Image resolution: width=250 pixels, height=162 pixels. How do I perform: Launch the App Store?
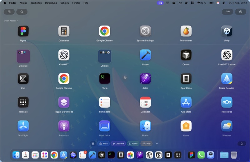[x=186, y=102]
